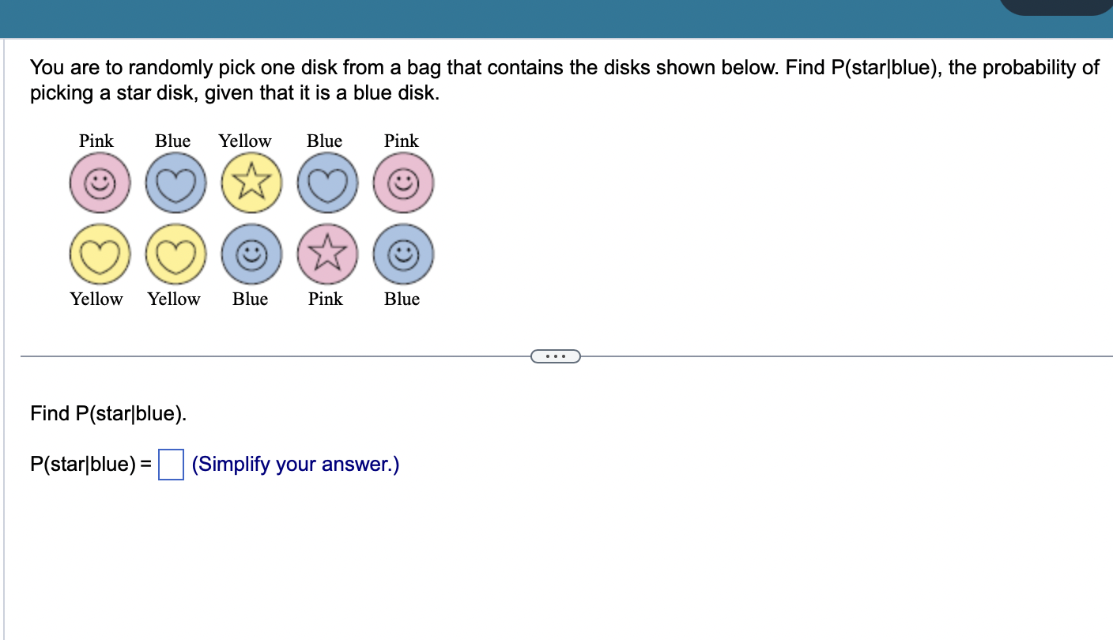The width and height of the screenshot is (1113, 640).
Task: Click the rounded dark tab at top-right
Action: (x=1057, y=6)
